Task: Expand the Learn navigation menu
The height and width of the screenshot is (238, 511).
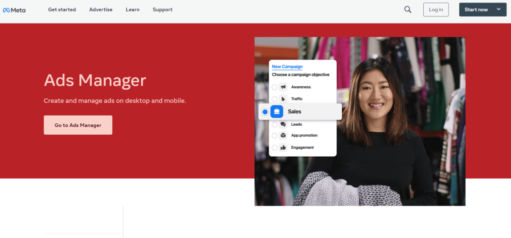Action: (133, 9)
